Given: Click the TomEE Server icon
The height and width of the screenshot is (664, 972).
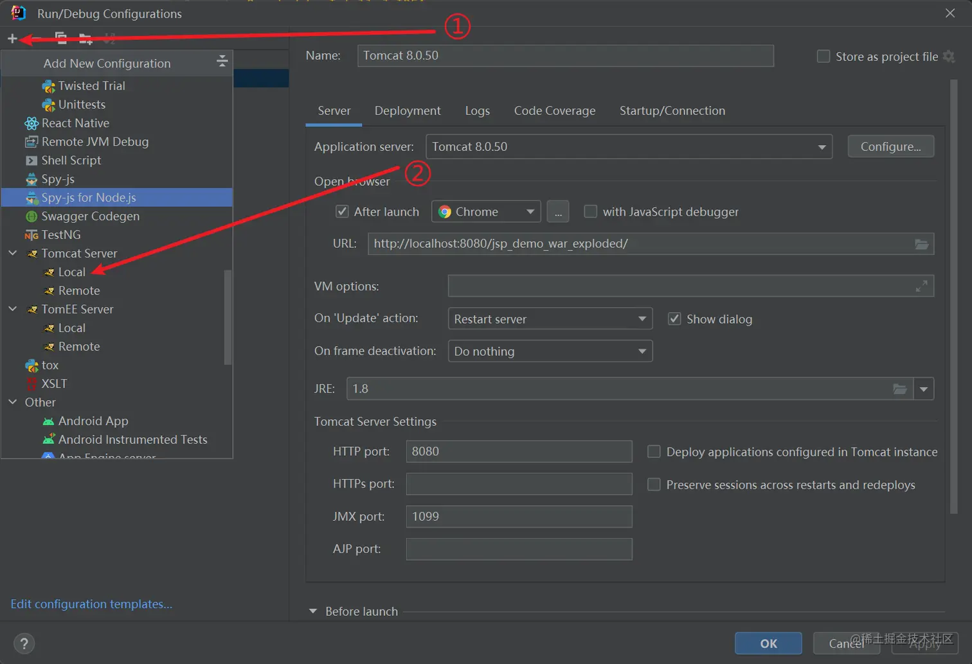Looking at the screenshot, I should 32,310.
